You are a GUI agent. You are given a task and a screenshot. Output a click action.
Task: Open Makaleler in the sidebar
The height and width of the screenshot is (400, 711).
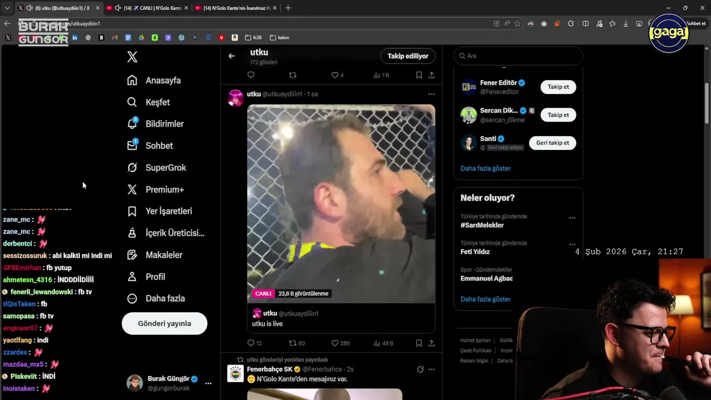pyautogui.click(x=154, y=254)
